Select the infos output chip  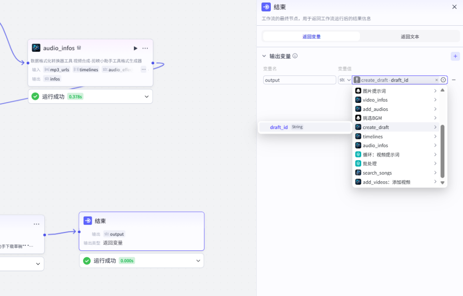point(52,79)
